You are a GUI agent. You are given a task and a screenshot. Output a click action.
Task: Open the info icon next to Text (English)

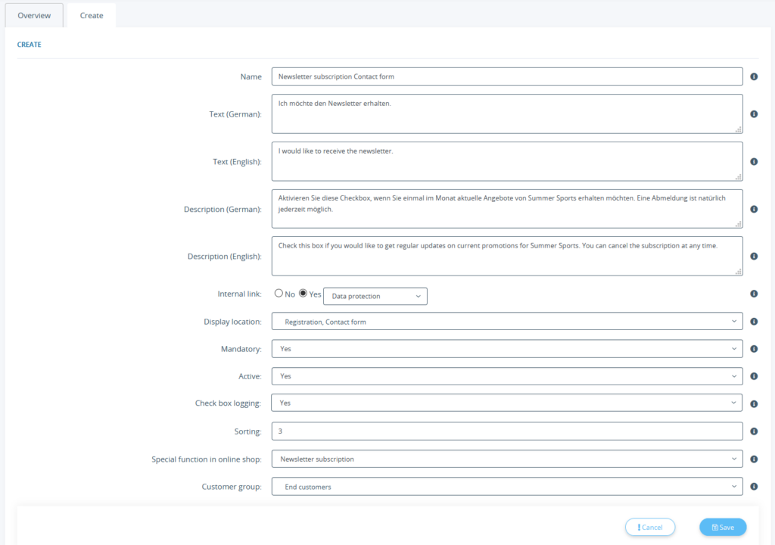[754, 161]
